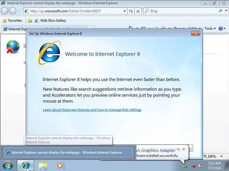Image resolution: width=229 pixels, height=171 pixels.
Task: Click the Add to Favorites Bar icon
Action: pyautogui.click(x=30, y=21)
